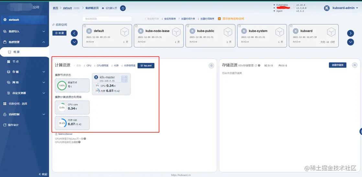This screenshot has width=362, height=177.
Task: Click the K avatar beside kuboard-admin
Action: point(327,8)
